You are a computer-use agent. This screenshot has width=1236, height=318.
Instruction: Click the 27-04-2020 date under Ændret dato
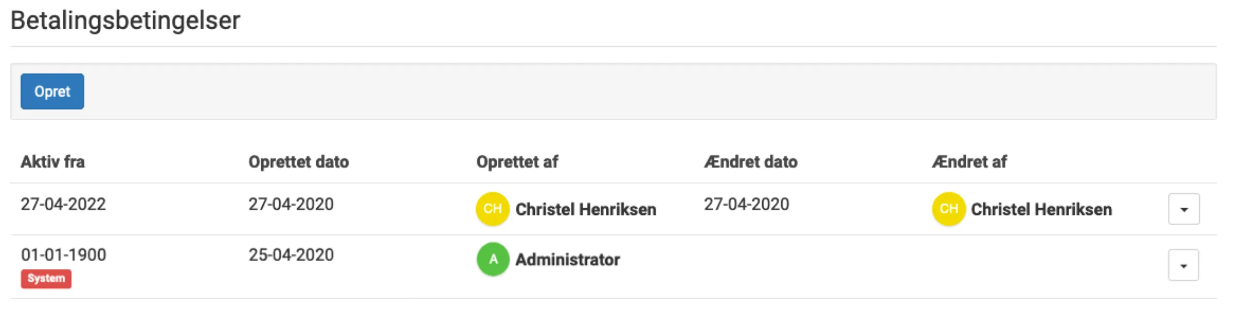[x=746, y=204]
